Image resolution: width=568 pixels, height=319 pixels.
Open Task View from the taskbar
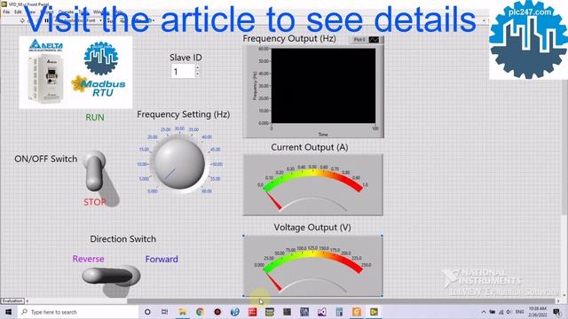click(164, 312)
